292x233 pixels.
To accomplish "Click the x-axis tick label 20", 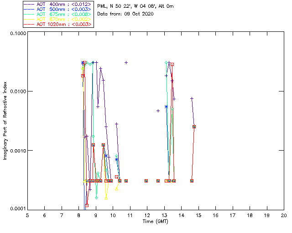I will pyautogui.click(x=284, y=215).
